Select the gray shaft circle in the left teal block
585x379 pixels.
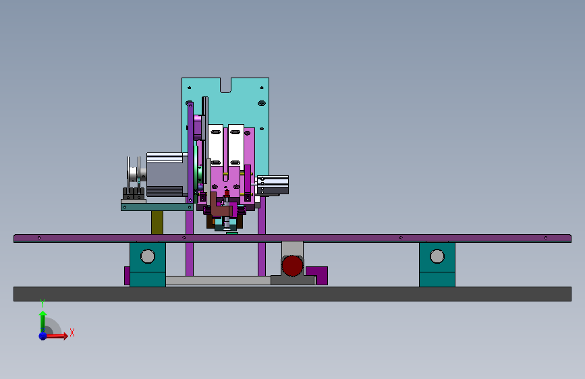coord(148,256)
